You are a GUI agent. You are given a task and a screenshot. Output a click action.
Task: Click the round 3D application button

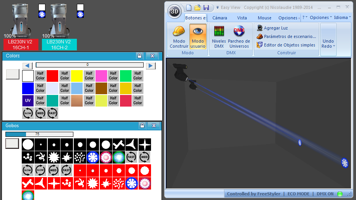[174, 11]
